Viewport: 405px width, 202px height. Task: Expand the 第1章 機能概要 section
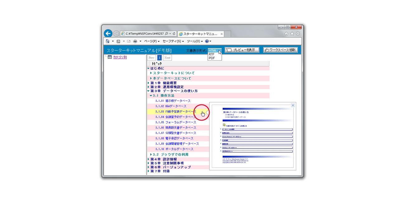tap(149, 83)
